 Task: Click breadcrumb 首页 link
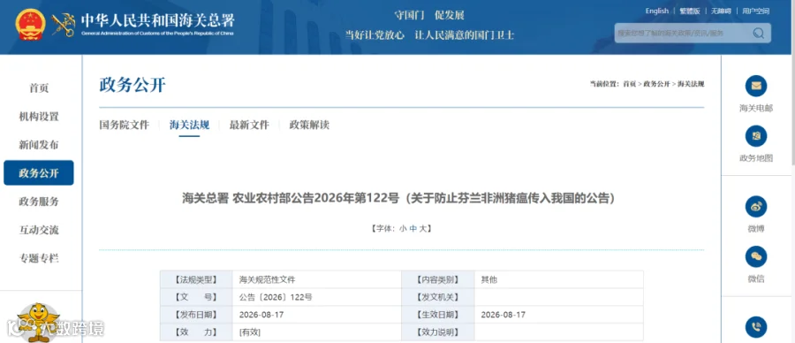coord(629,84)
